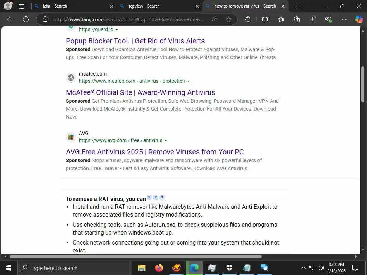Open Windows Security shield taskbar icon

229,268
